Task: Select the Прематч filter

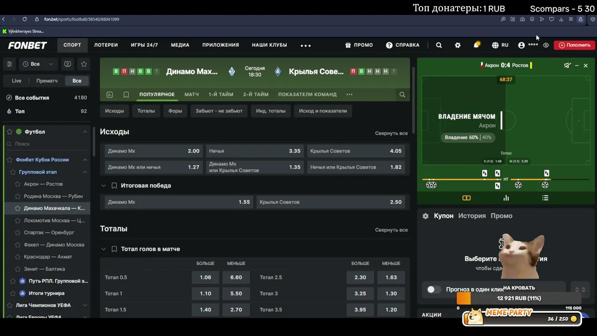Action: pyautogui.click(x=47, y=81)
